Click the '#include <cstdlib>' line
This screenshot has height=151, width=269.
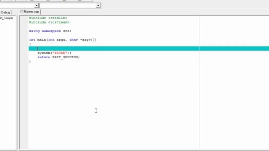48,18
